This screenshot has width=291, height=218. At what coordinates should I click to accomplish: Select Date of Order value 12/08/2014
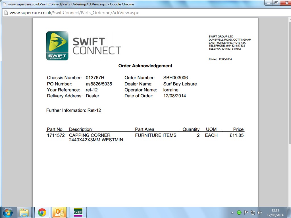tap(175, 96)
